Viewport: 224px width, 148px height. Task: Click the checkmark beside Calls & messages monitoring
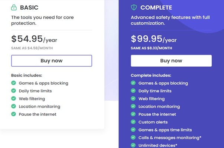click(x=133, y=138)
